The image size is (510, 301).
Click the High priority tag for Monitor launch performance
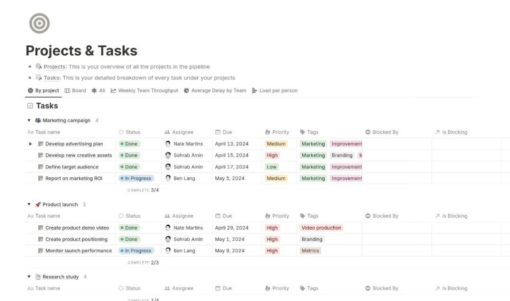272,251
